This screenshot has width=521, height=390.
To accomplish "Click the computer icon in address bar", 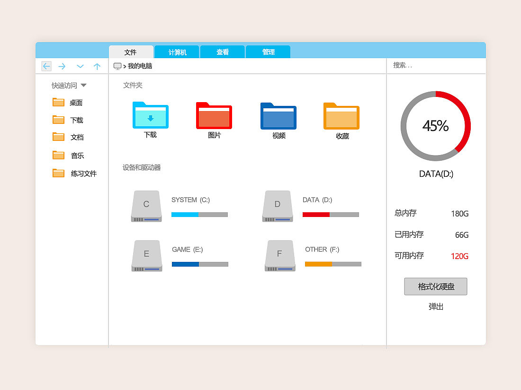I will [x=117, y=66].
